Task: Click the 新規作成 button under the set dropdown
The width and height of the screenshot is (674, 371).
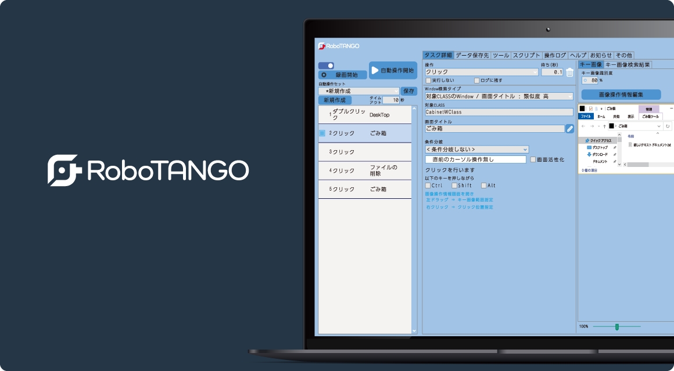Action: coord(335,100)
